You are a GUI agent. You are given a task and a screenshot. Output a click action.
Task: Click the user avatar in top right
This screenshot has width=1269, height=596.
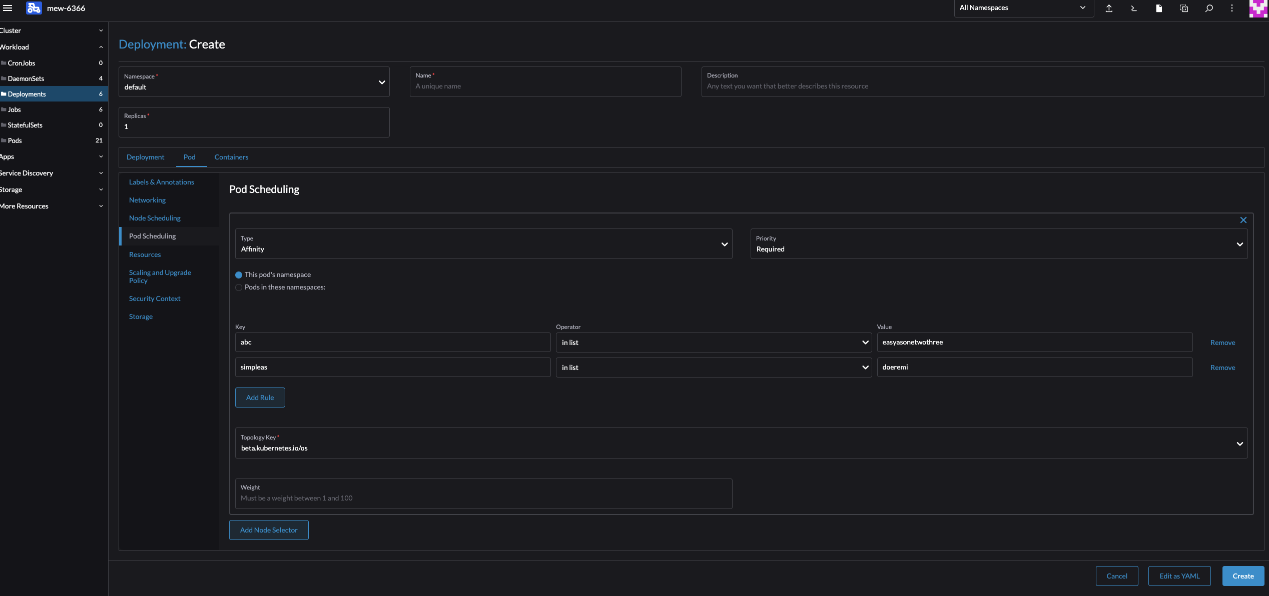(1257, 8)
